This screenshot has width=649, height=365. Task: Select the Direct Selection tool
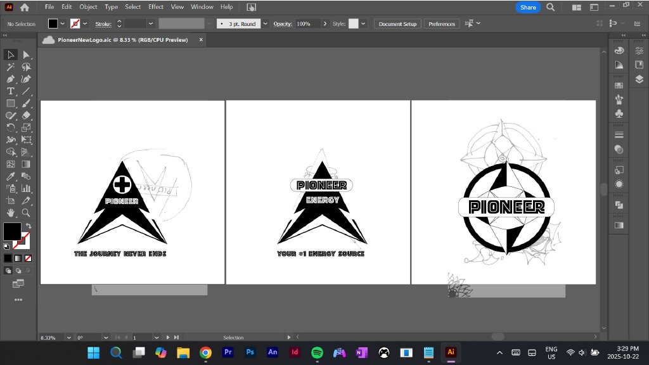tap(26, 54)
